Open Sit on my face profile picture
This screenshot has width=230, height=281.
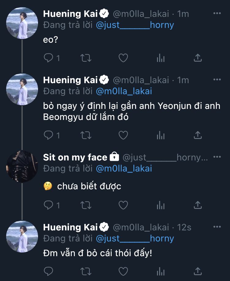click(22, 167)
